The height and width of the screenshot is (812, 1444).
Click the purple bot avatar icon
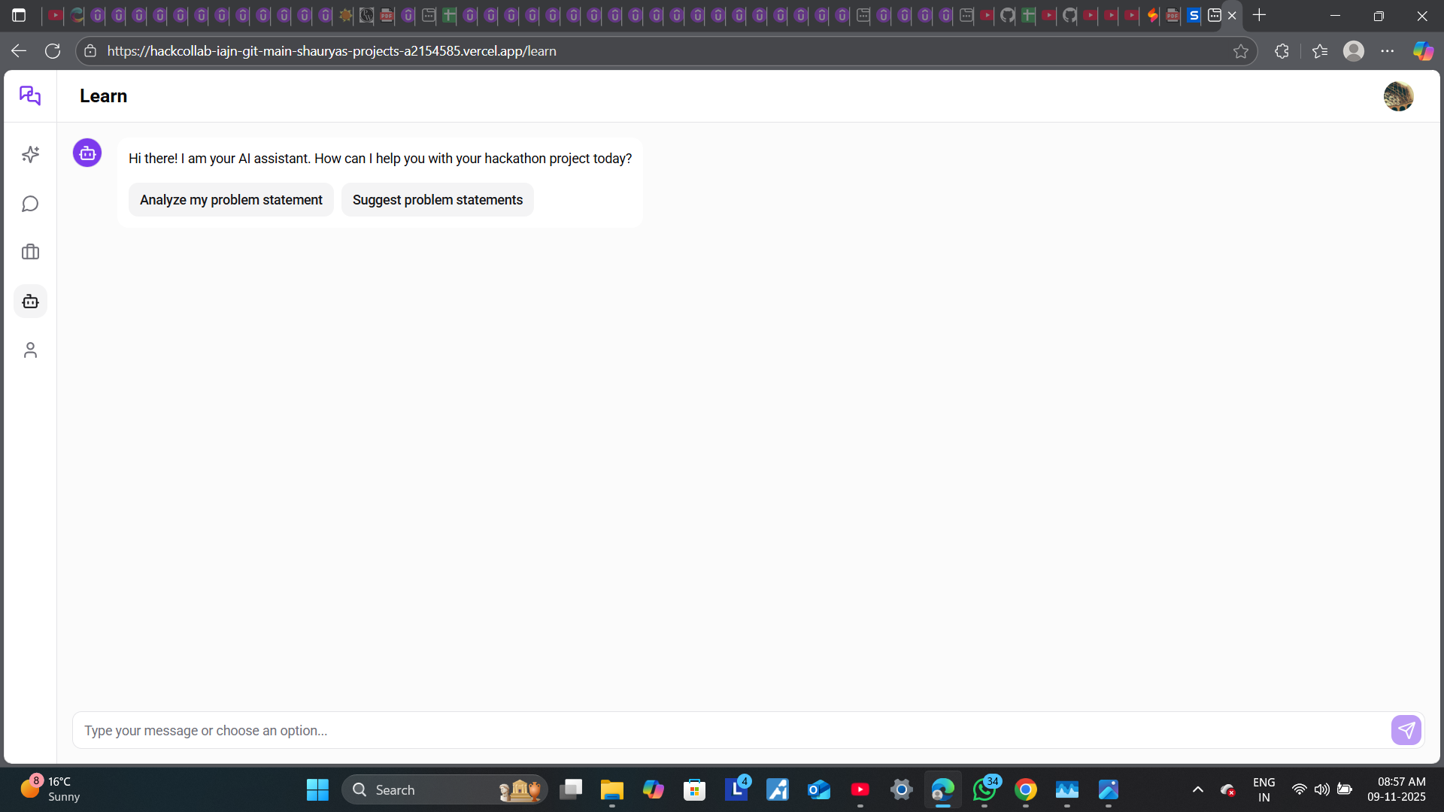coord(87,153)
